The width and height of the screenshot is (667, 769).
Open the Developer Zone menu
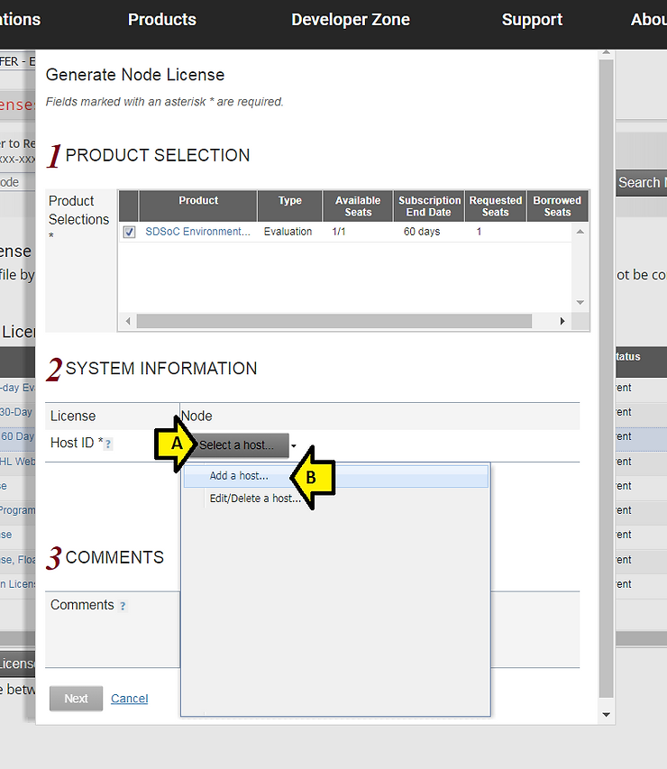click(x=351, y=20)
